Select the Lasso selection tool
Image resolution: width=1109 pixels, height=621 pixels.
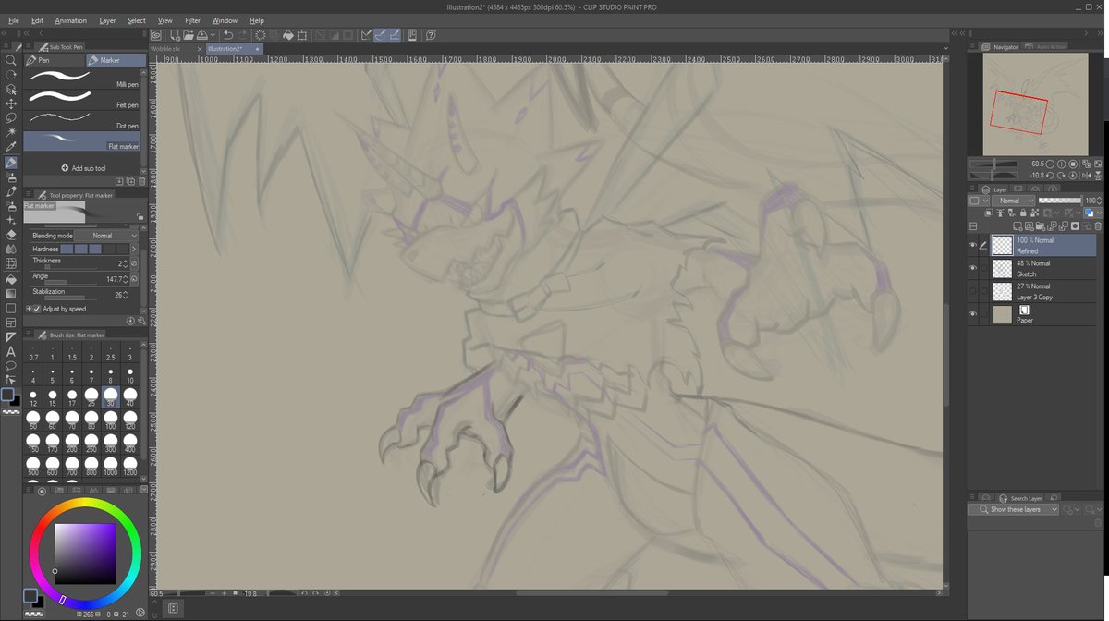[x=11, y=118]
